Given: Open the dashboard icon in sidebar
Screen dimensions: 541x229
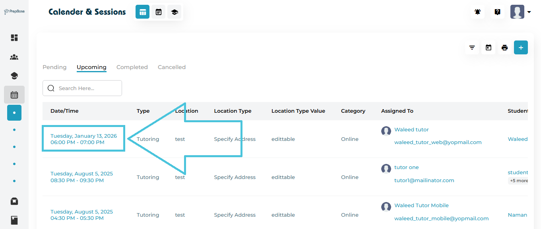Looking at the screenshot, I should tap(14, 38).
